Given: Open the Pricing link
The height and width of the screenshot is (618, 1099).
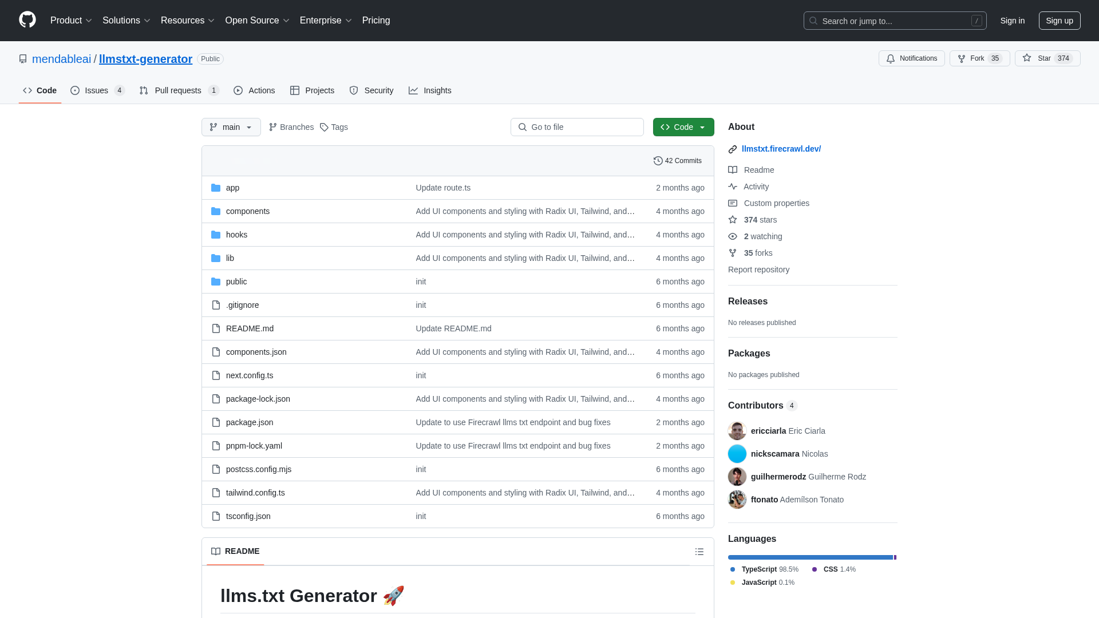Looking at the screenshot, I should point(376,20).
